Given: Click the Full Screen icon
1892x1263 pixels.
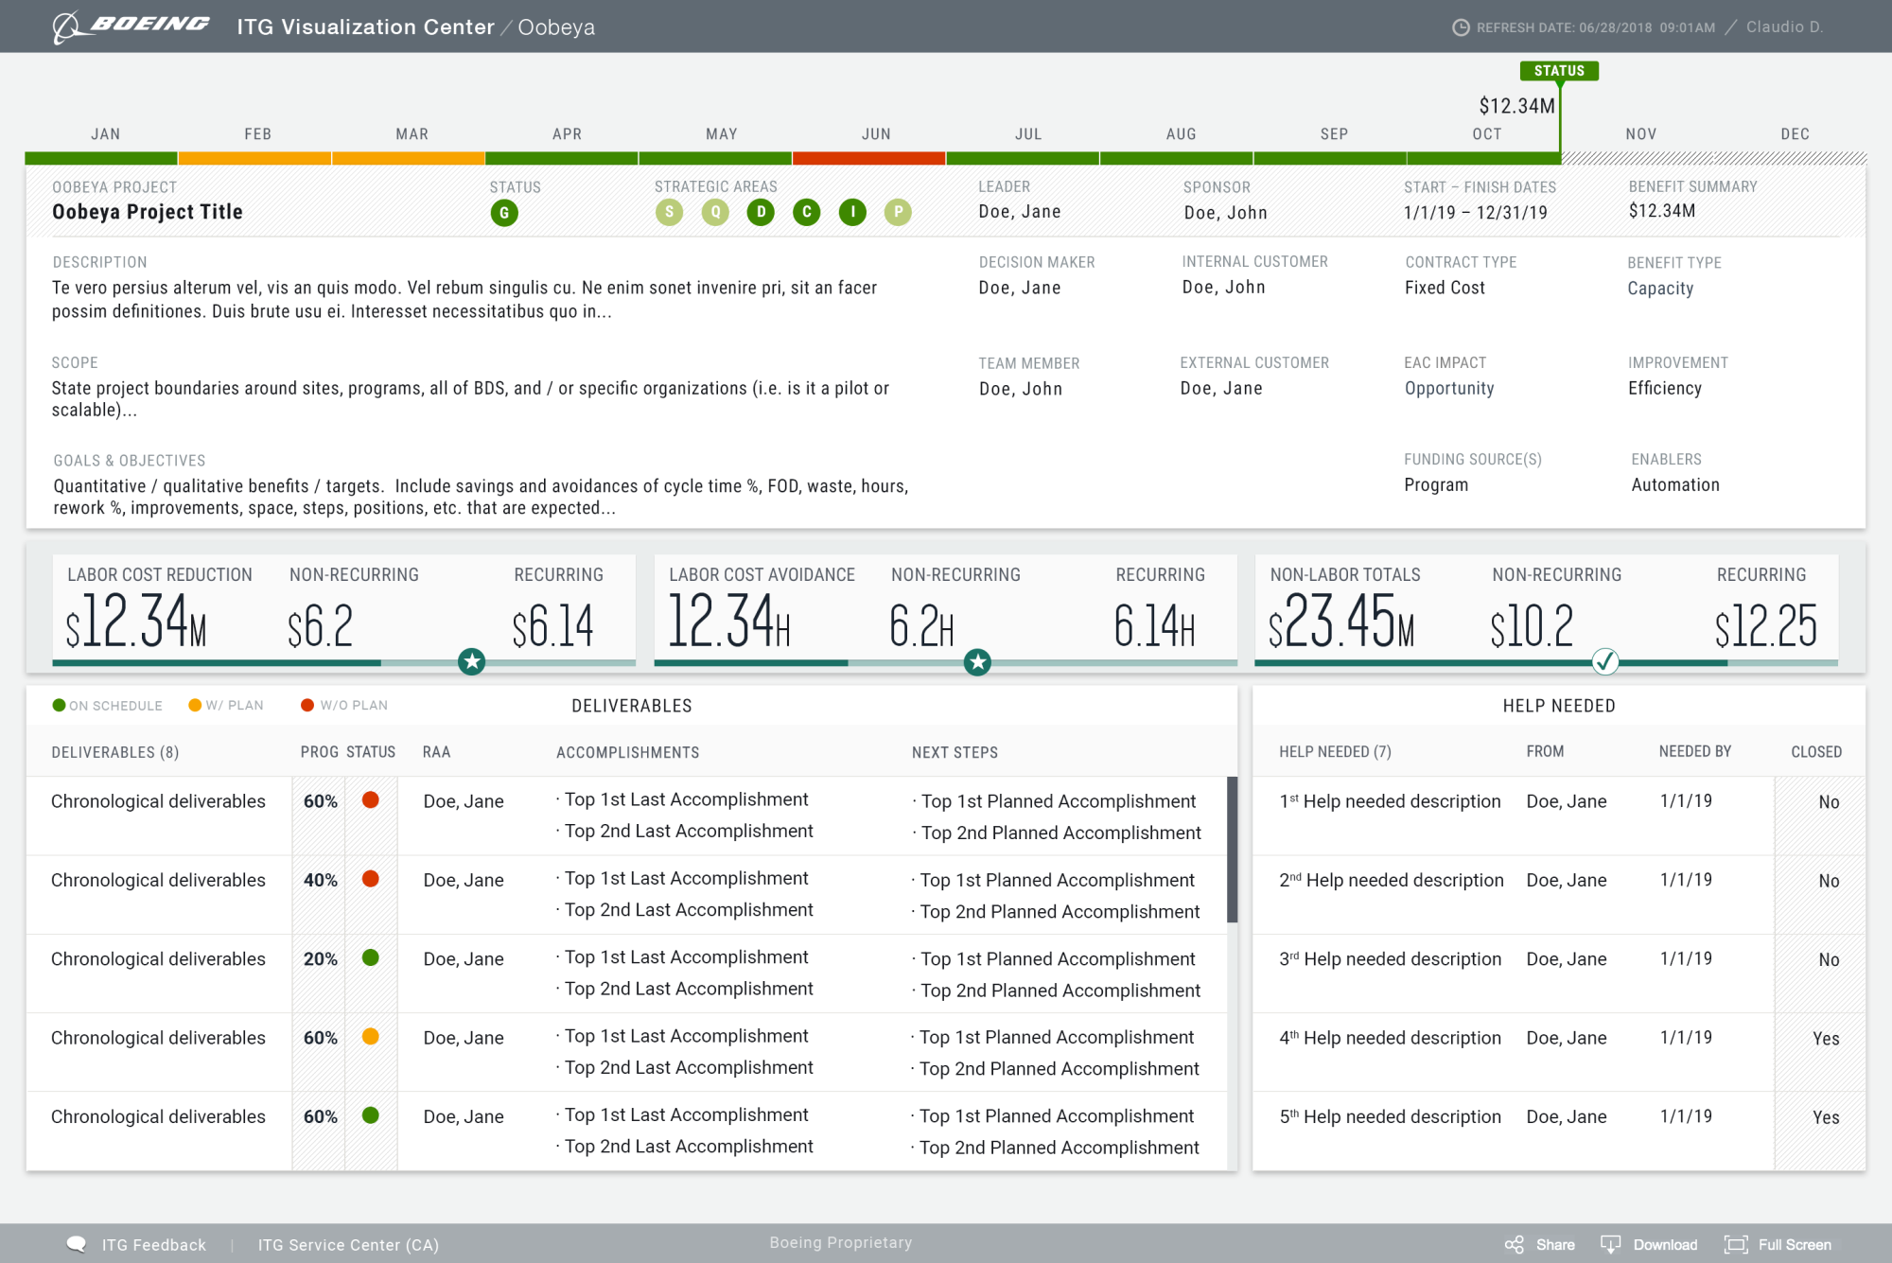Looking at the screenshot, I should tap(1735, 1244).
